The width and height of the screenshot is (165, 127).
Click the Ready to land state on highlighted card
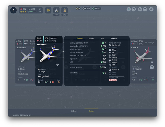(x=43, y=76)
